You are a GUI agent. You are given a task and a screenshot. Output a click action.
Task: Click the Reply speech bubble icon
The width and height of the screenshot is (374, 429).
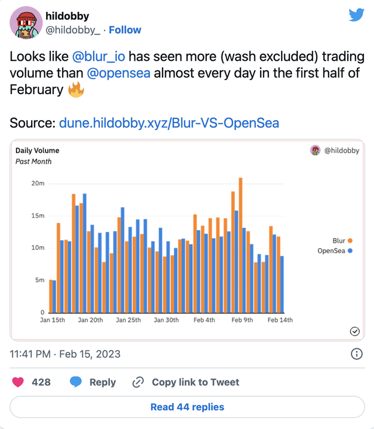[x=75, y=382]
